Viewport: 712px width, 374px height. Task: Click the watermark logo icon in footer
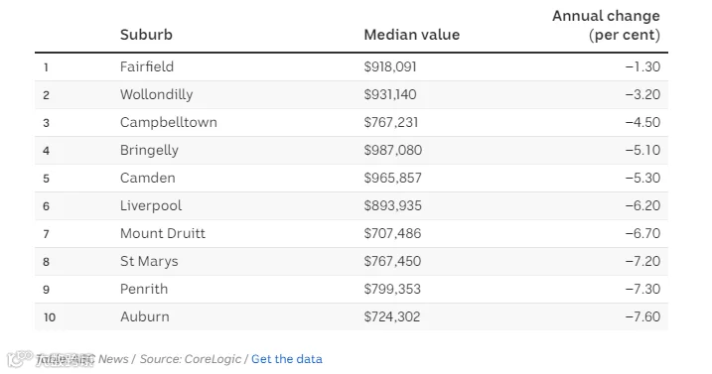coord(19,358)
